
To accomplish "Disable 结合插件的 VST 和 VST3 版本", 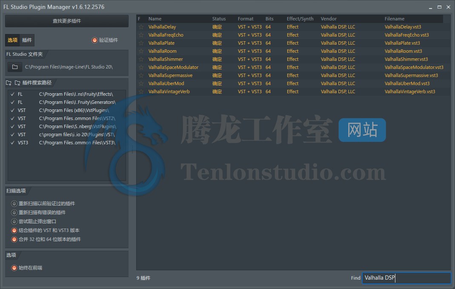I will coord(14,230).
